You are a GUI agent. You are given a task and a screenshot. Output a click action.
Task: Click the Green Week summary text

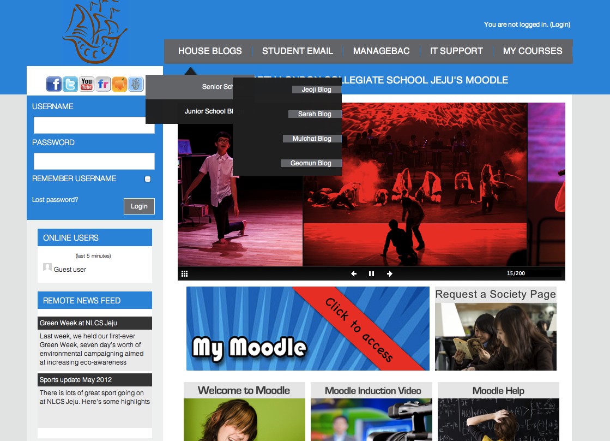(92, 349)
